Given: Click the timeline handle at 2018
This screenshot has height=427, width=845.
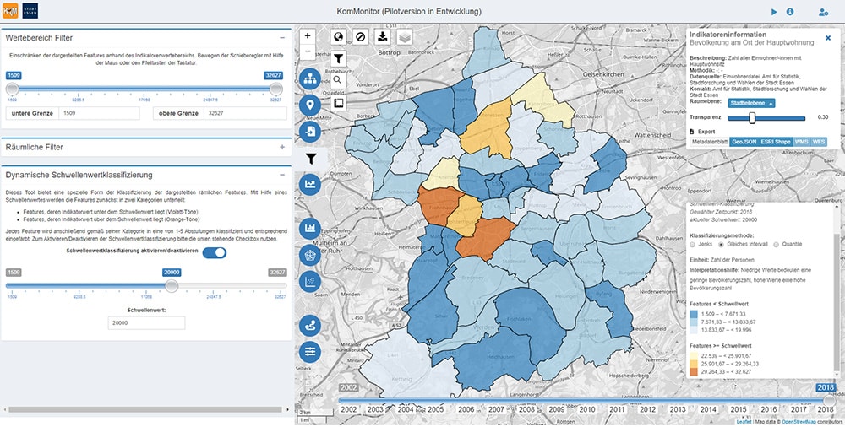Looking at the screenshot, I should [830, 401].
